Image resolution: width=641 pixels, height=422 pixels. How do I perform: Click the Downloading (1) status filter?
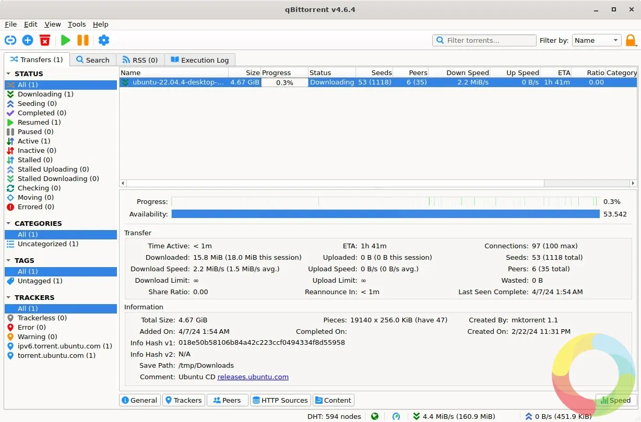pos(61,94)
